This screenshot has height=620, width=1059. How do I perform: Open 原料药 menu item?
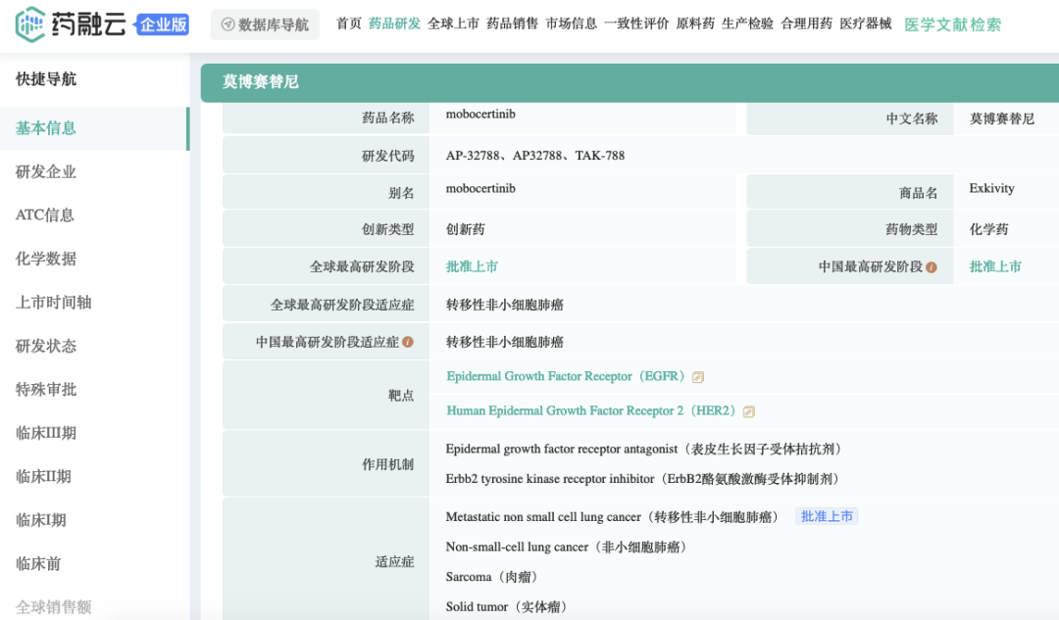pyautogui.click(x=695, y=24)
